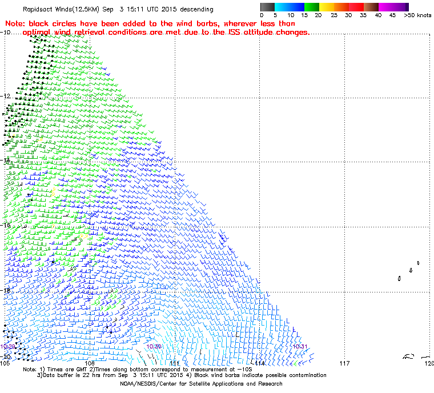
Task: Click the '114' longitude axis label
Action: click(260, 363)
